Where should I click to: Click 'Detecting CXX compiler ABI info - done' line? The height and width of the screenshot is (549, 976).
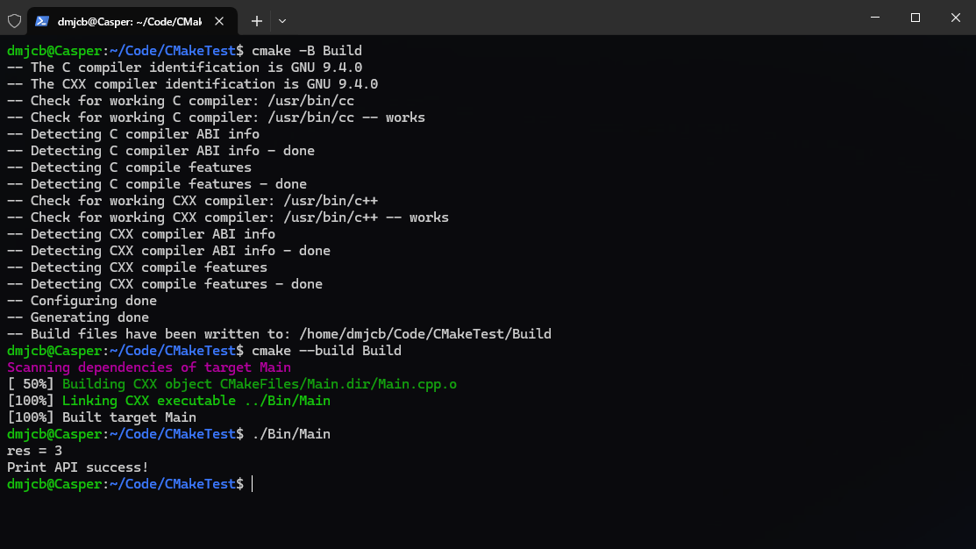click(x=168, y=251)
